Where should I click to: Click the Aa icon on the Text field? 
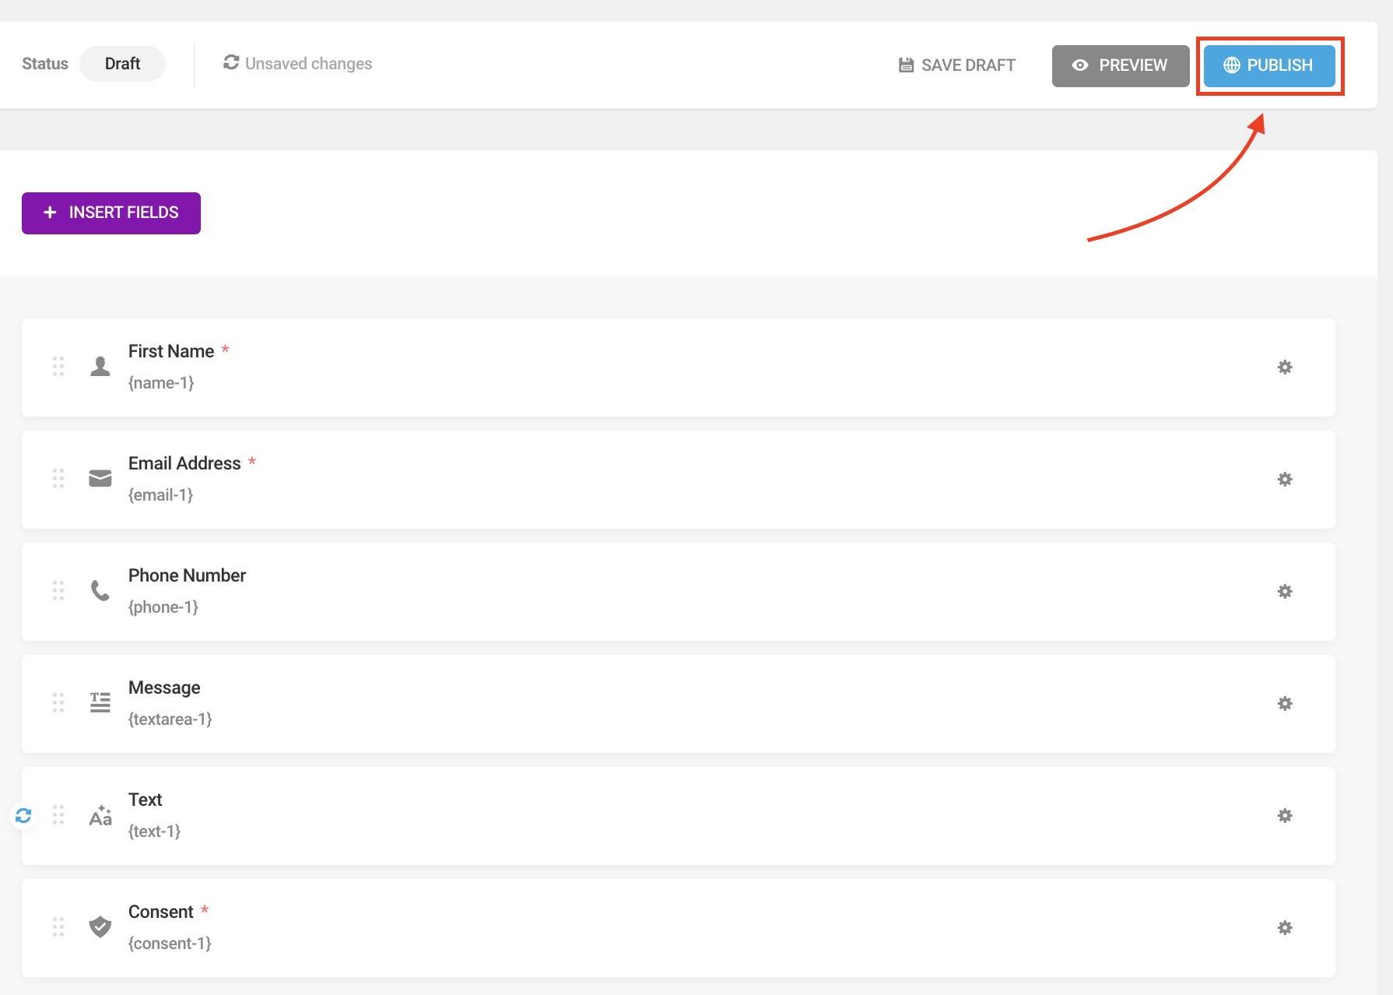(100, 815)
